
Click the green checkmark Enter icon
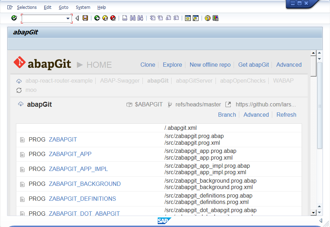coord(14,18)
